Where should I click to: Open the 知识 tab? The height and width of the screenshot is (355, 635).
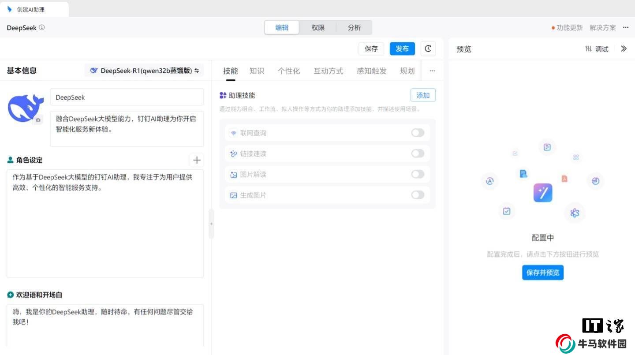(257, 71)
